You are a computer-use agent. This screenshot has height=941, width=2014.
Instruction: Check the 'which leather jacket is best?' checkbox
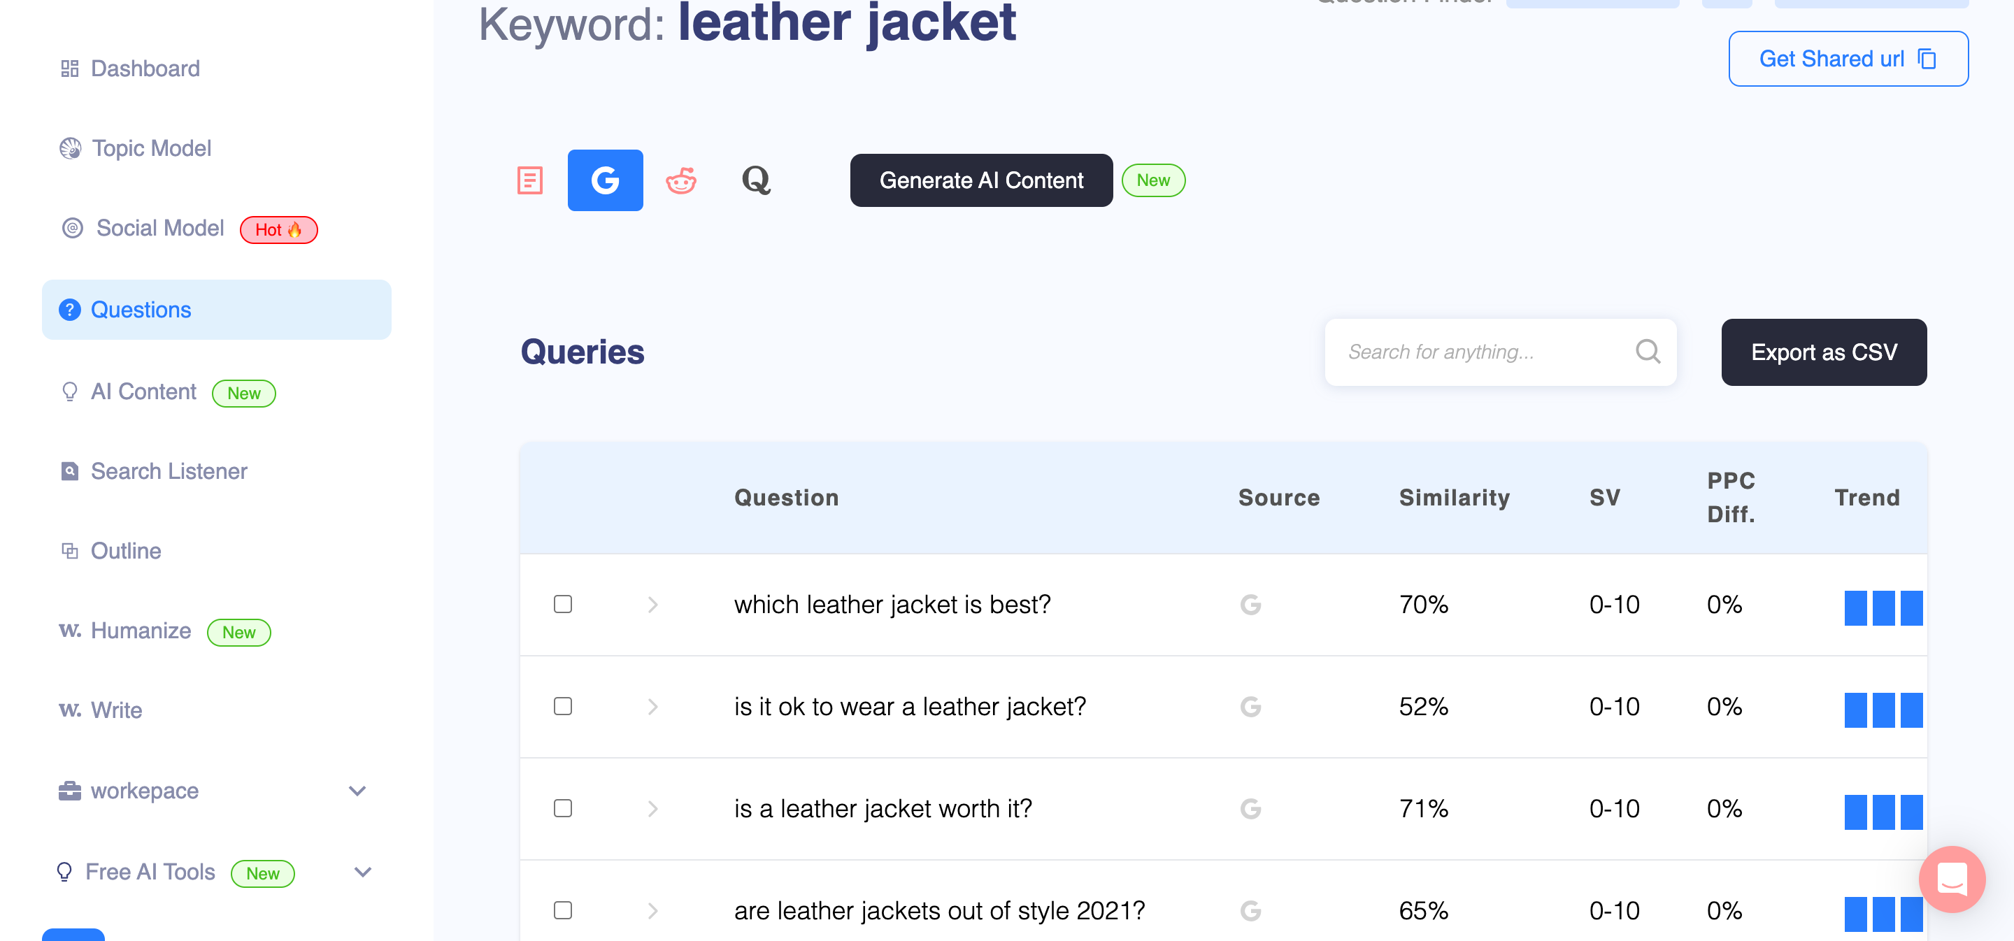pos(563,604)
